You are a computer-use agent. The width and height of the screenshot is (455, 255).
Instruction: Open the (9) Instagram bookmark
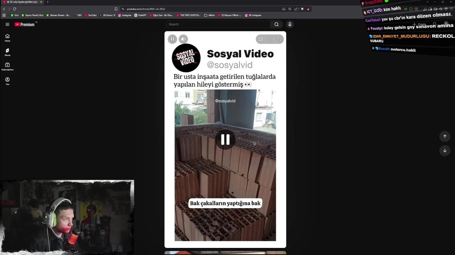tap(253, 15)
